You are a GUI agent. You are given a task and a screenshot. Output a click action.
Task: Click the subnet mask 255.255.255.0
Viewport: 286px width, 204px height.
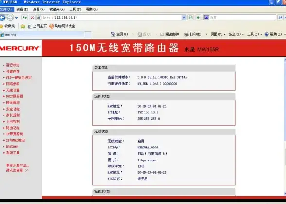(148, 119)
